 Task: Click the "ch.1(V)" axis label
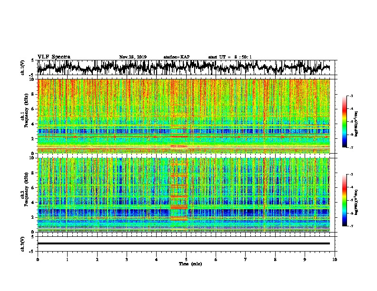[x=23, y=68]
